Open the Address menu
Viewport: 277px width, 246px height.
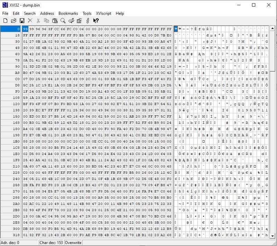[47, 13]
